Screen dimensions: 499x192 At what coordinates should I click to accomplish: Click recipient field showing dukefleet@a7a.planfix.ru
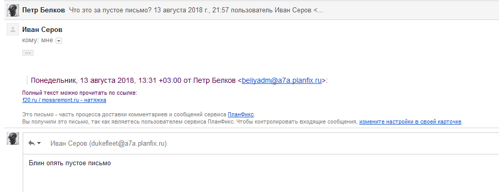click(109, 144)
